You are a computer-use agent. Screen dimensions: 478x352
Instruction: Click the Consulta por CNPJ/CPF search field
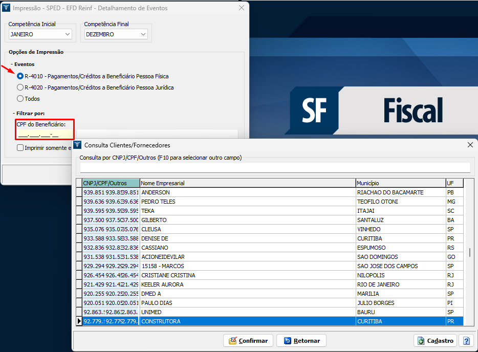click(275, 167)
